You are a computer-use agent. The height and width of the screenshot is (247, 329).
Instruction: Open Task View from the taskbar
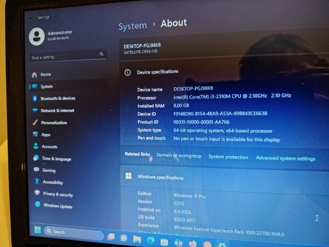[111, 237]
